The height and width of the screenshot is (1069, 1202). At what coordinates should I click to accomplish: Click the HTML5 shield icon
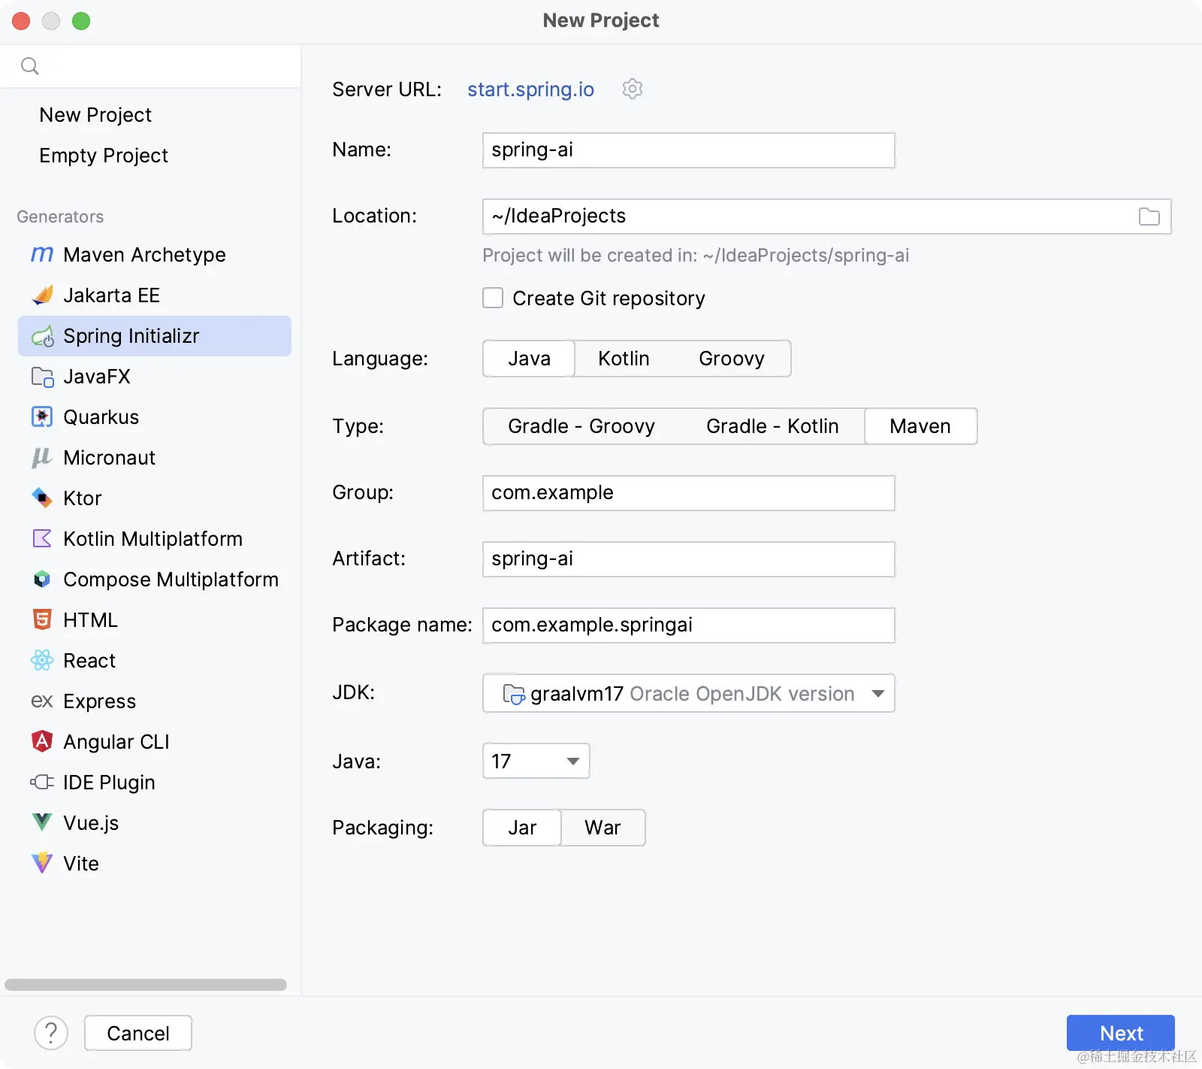coord(42,620)
